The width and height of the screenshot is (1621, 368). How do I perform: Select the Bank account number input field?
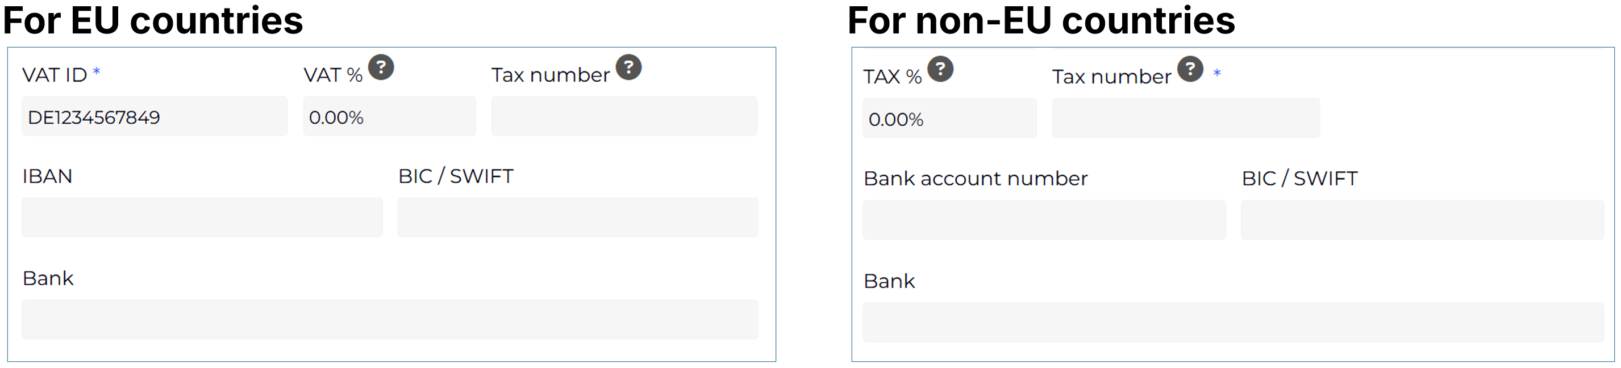(1044, 220)
